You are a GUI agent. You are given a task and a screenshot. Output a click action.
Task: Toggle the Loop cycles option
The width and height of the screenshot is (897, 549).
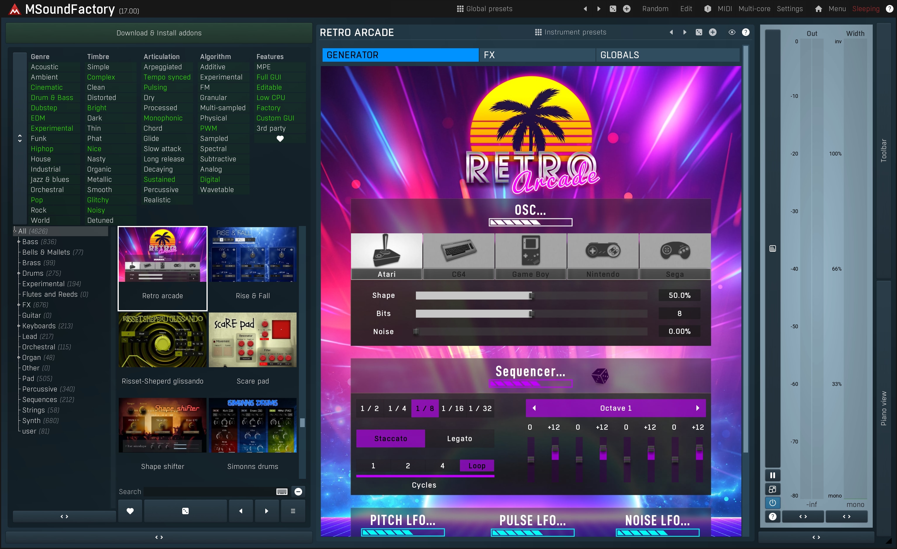click(476, 465)
